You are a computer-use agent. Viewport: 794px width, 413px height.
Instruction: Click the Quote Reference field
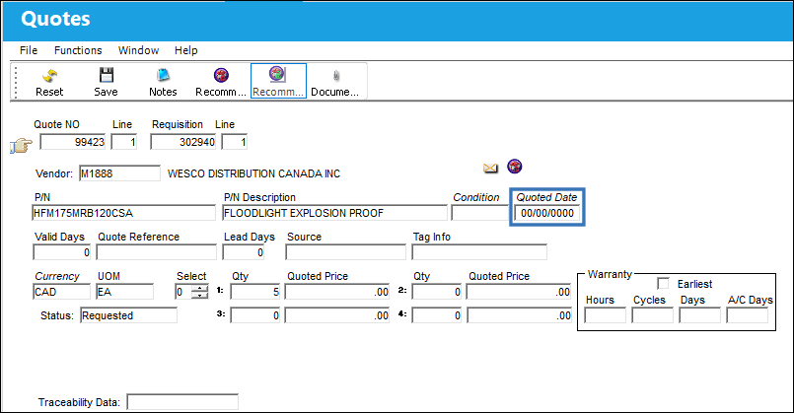(x=157, y=252)
